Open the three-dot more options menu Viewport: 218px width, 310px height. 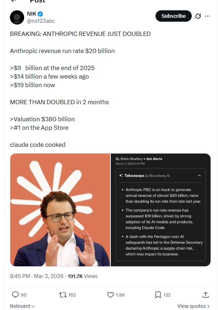tap(208, 16)
